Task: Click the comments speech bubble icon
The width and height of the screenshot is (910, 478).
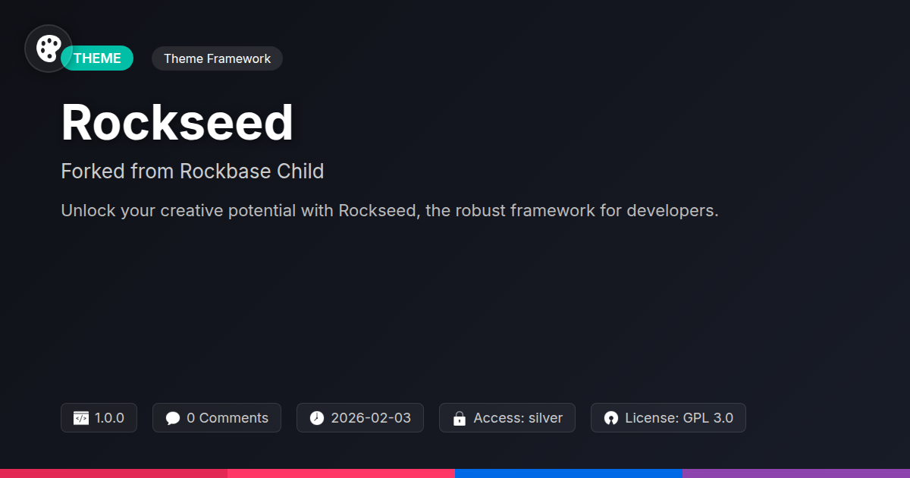Action: [x=173, y=418]
